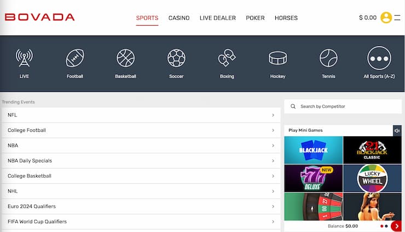The image size is (405, 232).
Task: Click the red next arrow button
Action: [396, 226]
